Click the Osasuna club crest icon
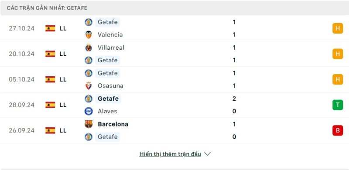Screen dimensions: 349x170 point(89,86)
